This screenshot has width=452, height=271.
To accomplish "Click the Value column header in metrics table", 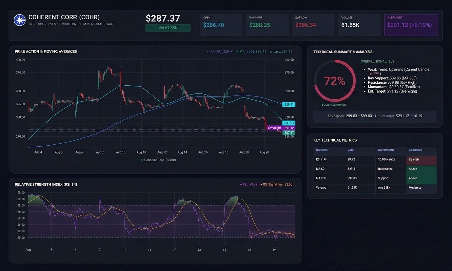I will click(x=351, y=150).
